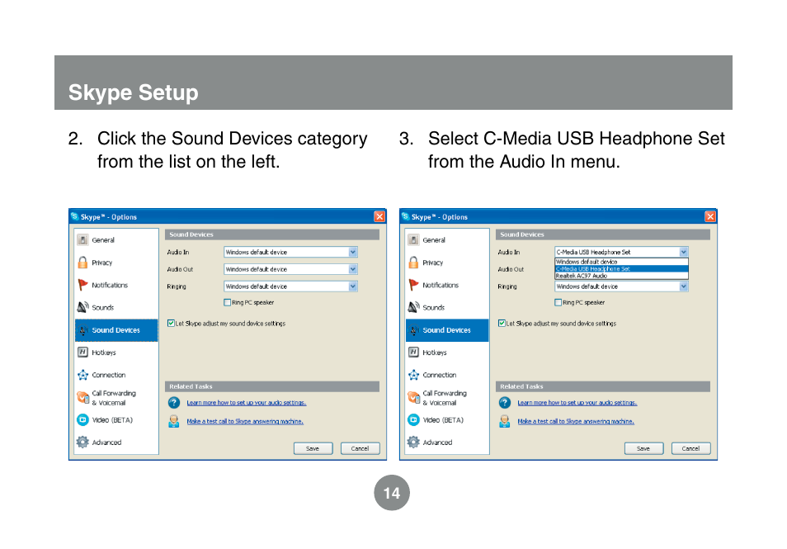Click the test call person icon, right window
The image size is (787, 549).
[x=504, y=421]
